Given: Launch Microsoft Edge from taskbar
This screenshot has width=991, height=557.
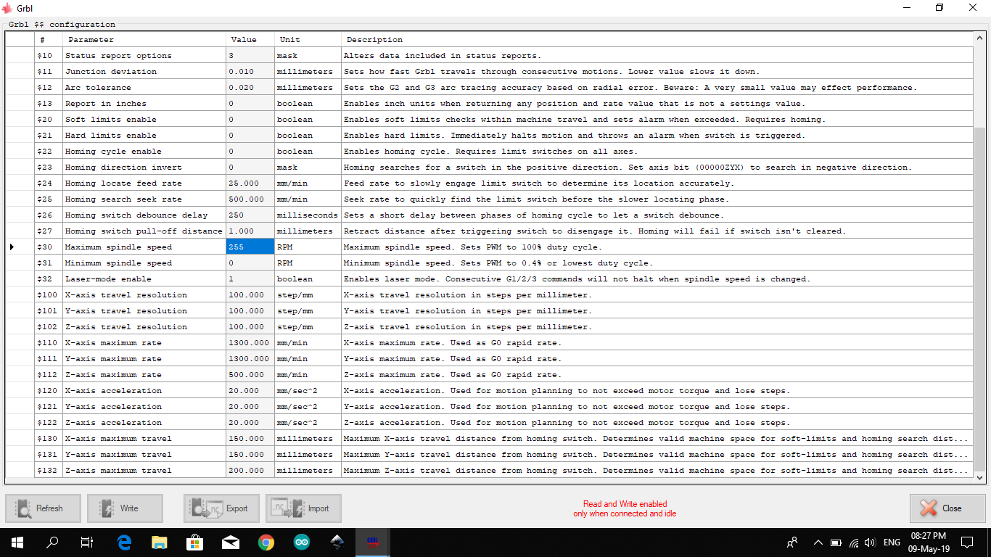Looking at the screenshot, I should (x=124, y=542).
